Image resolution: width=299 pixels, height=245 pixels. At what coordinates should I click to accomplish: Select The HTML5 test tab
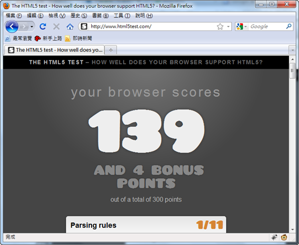tap(55, 50)
